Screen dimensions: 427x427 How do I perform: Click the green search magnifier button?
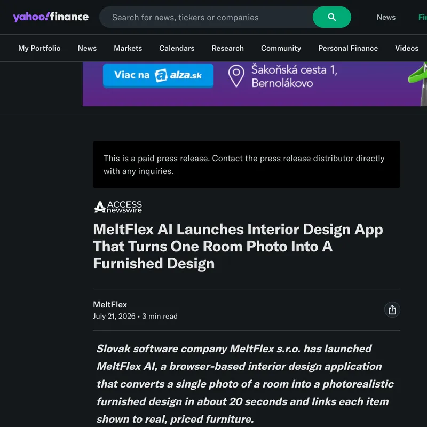331,17
